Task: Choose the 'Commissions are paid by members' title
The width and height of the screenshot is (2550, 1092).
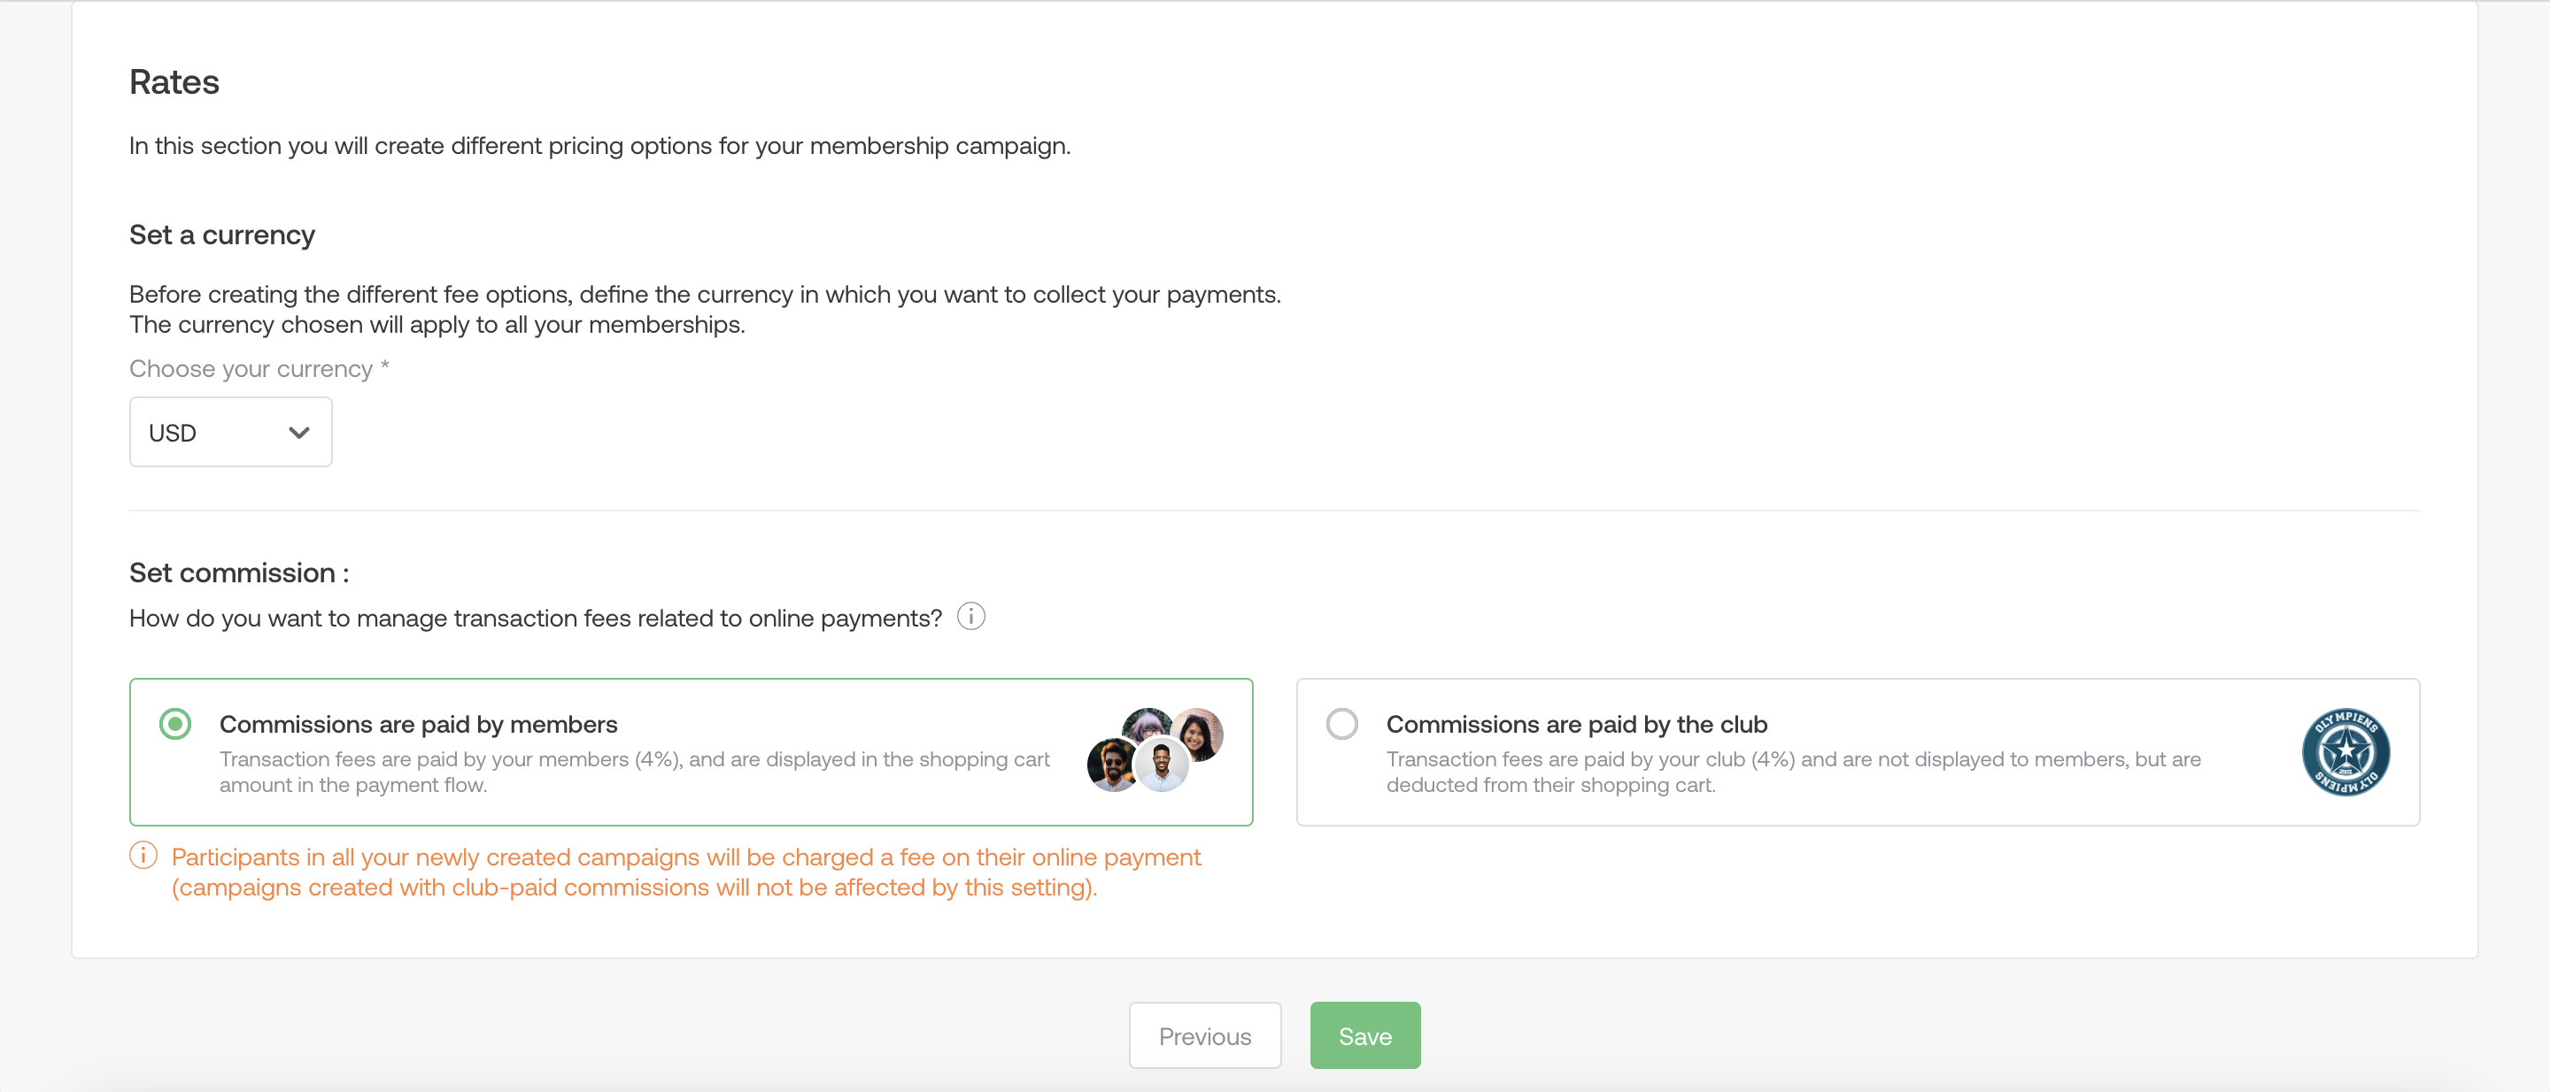Action: coord(419,724)
